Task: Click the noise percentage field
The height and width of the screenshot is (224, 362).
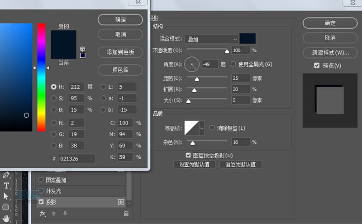Action: [x=241, y=142]
